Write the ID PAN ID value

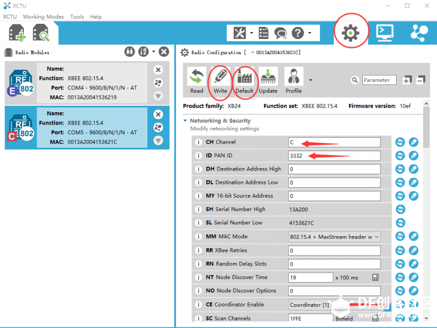pyautogui.click(x=414, y=155)
